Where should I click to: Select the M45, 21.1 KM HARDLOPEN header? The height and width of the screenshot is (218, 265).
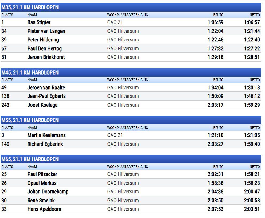point(30,72)
